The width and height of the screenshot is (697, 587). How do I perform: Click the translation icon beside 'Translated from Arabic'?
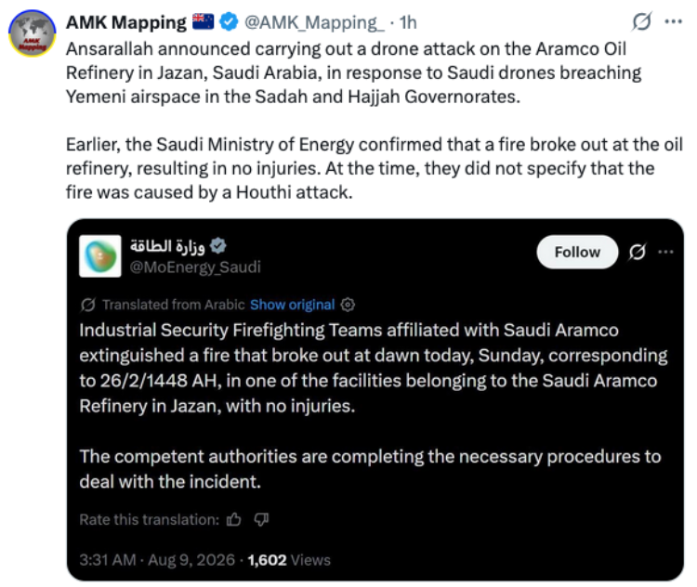coord(88,305)
